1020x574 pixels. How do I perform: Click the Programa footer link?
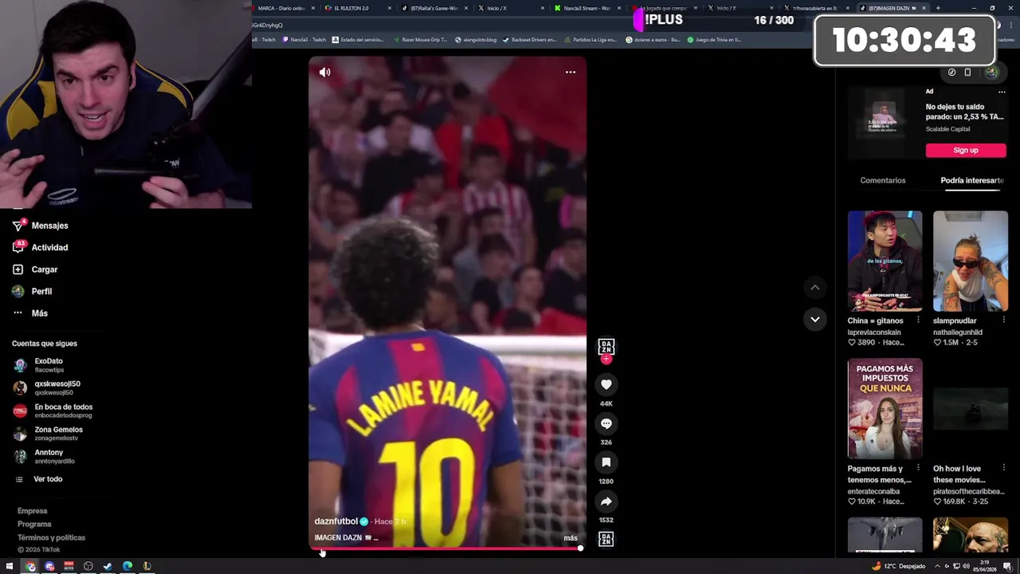tap(34, 525)
